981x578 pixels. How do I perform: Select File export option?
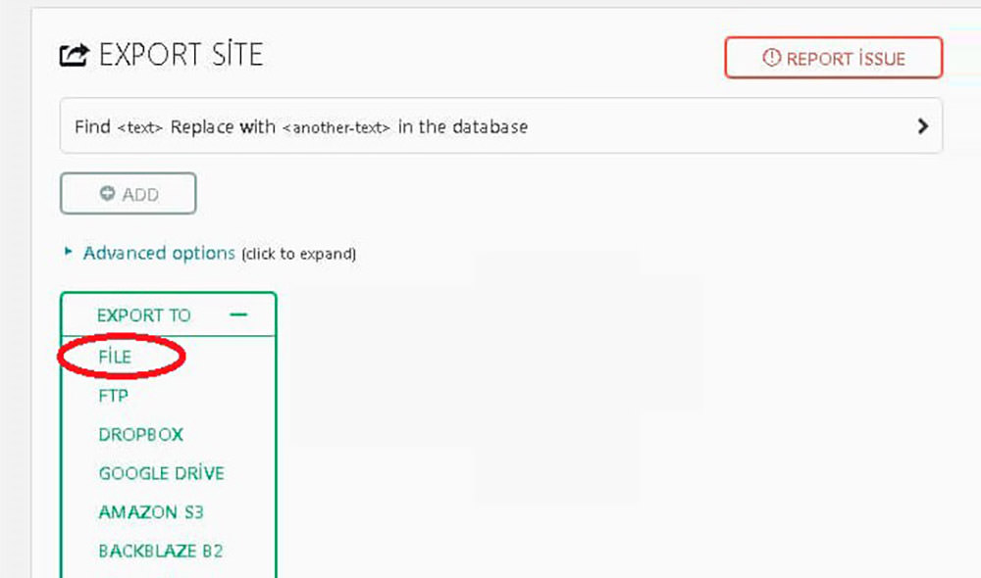[x=115, y=357]
